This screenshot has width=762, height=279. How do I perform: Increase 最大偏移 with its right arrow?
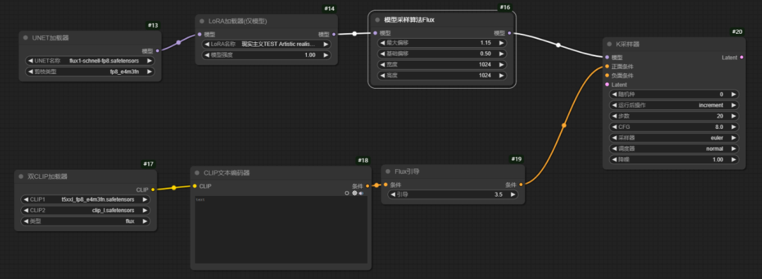click(x=501, y=43)
